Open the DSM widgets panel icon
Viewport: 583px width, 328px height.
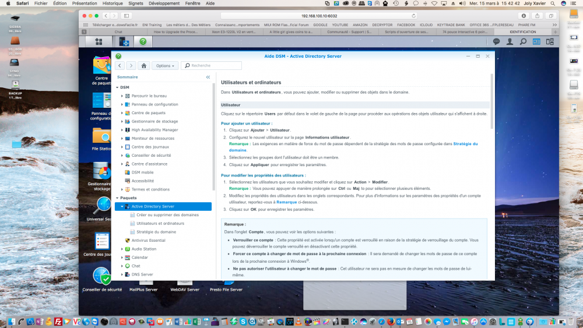coord(536,41)
